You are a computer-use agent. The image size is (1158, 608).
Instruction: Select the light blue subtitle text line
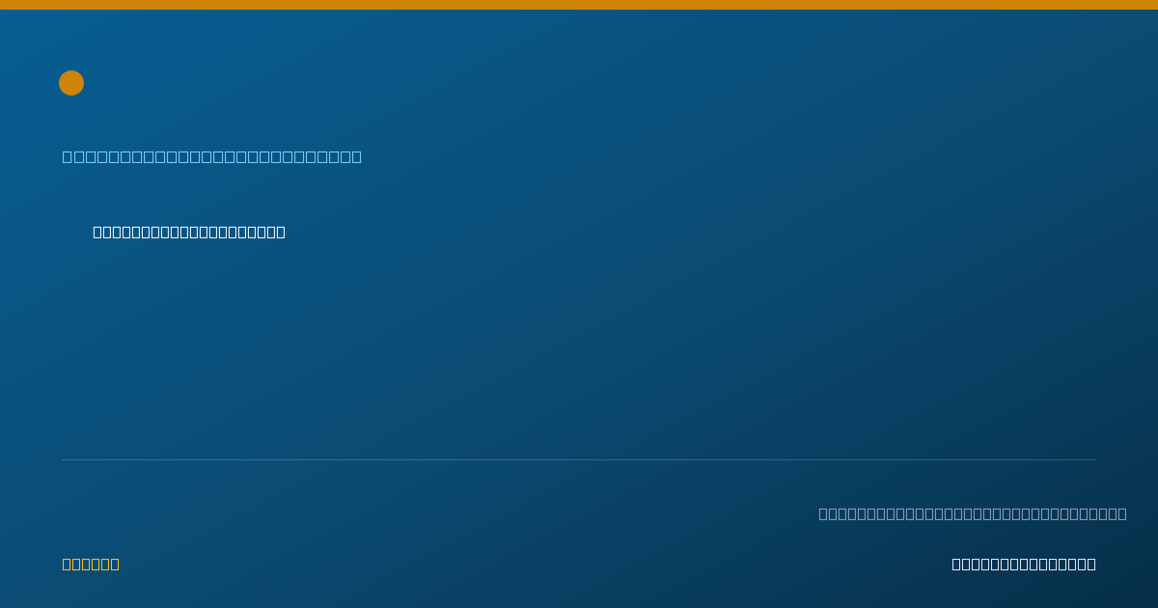coord(212,156)
